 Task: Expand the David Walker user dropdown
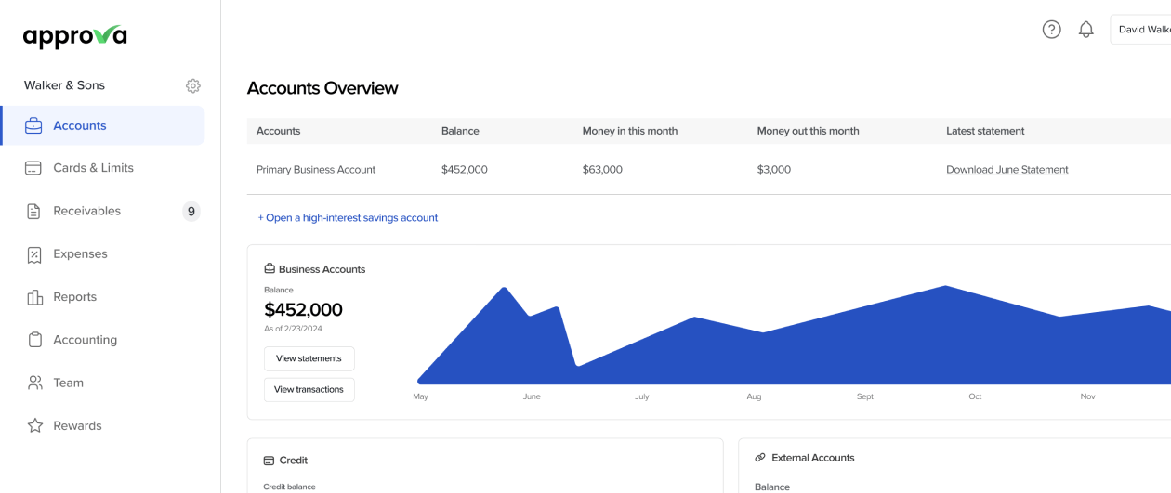tap(1142, 30)
